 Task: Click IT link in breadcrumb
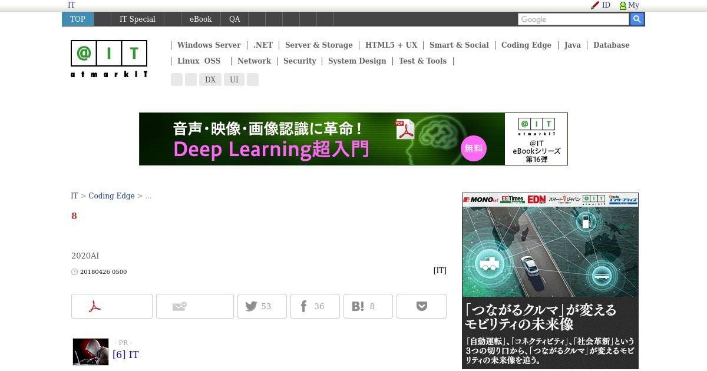click(x=74, y=196)
